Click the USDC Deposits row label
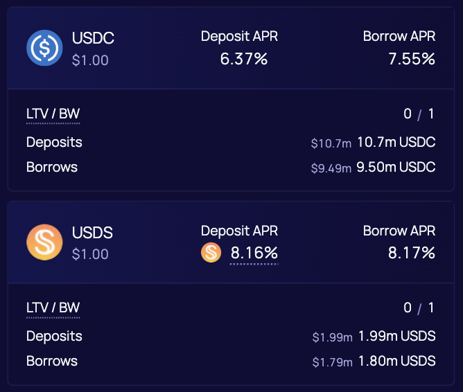The image size is (463, 392). [54, 142]
